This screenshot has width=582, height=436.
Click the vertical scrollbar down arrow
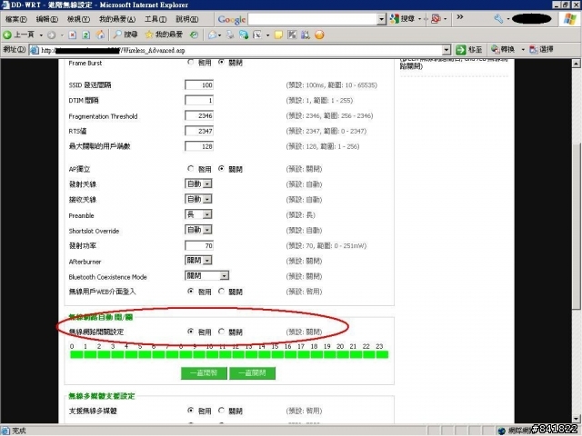(x=577, y=419)
